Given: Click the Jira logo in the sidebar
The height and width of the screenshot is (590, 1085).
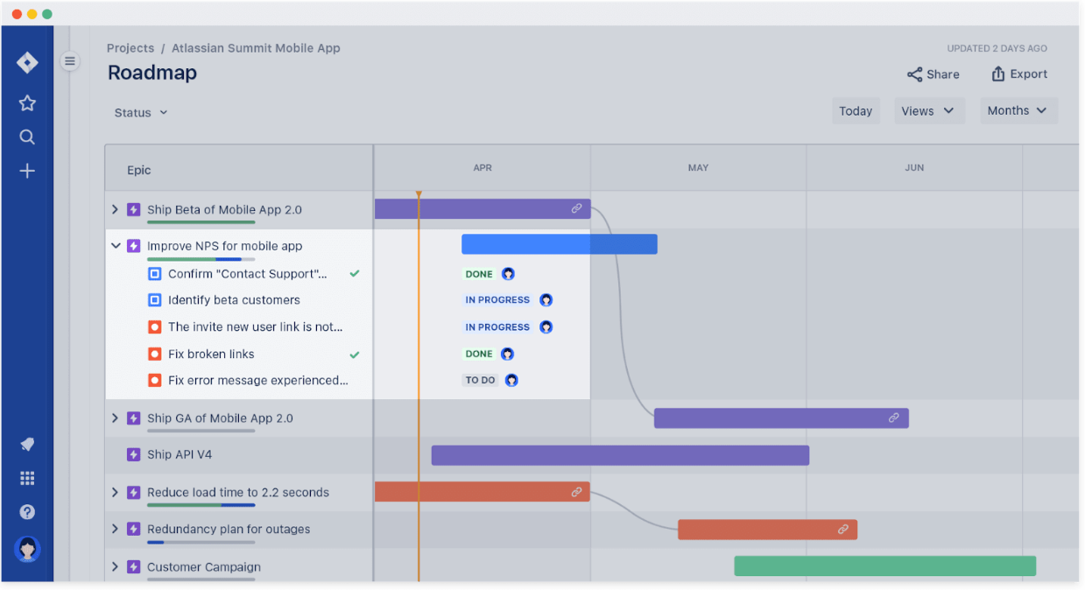Looking at the screenshot, I should click(27, 63).
